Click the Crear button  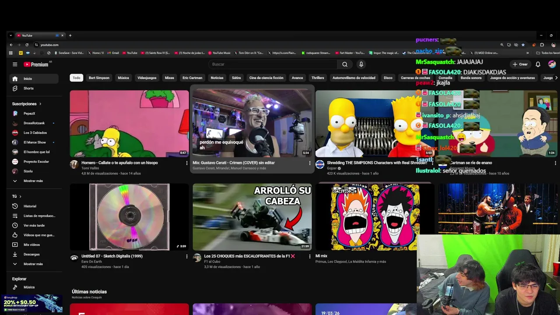point(520,64)
